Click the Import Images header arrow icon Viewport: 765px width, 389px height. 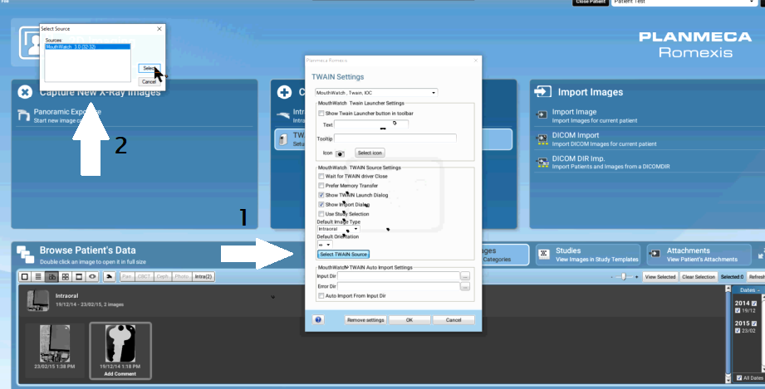(542, 91)
